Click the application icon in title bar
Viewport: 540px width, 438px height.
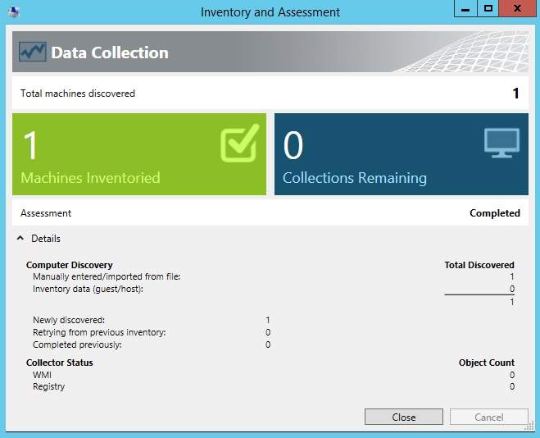coord(13,11)
